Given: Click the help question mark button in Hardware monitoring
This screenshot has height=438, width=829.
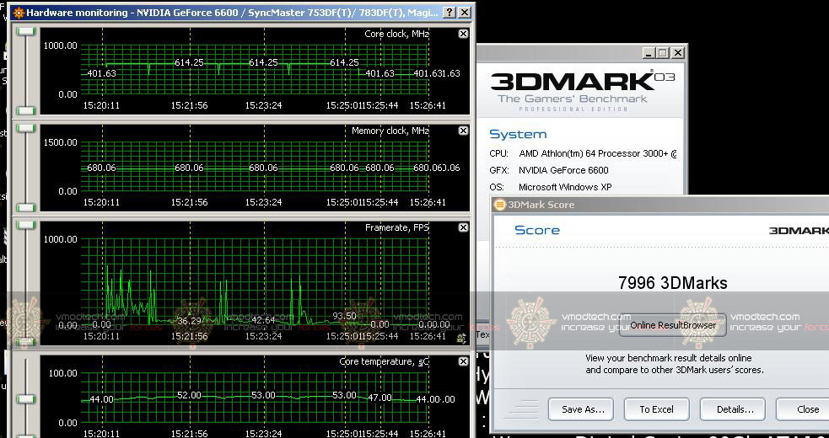Looking at the screenshot, I should pyautogui.click(x=449, y=13).
